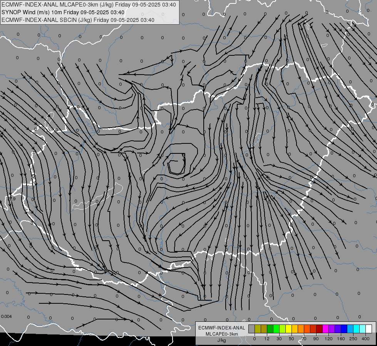The width and height of the screenshot is (377, 346).
Task: Select the dark green legend swatch
Action: 270,329
